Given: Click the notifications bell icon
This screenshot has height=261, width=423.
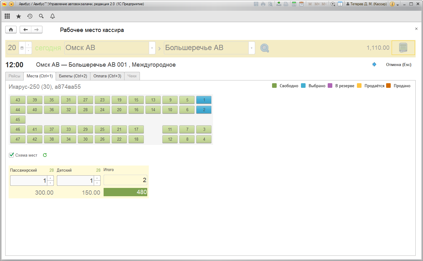Looking at the screenshot, I should (x=53, y=16).
